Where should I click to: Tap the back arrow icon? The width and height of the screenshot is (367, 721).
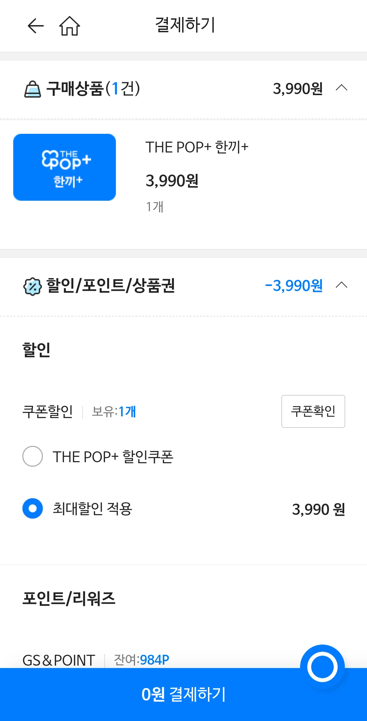(x=36, y=26)
